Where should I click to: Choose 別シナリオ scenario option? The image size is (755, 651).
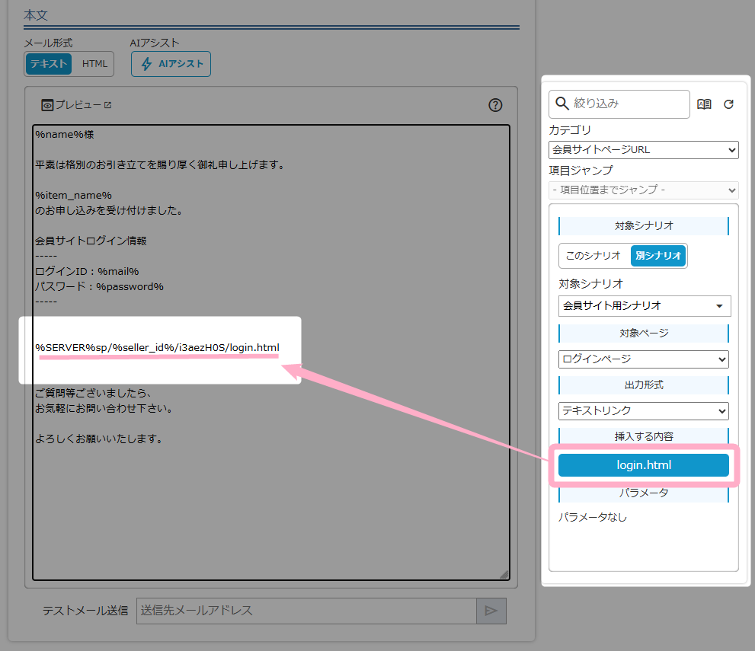pyautogui.click(x=658, y=256)
